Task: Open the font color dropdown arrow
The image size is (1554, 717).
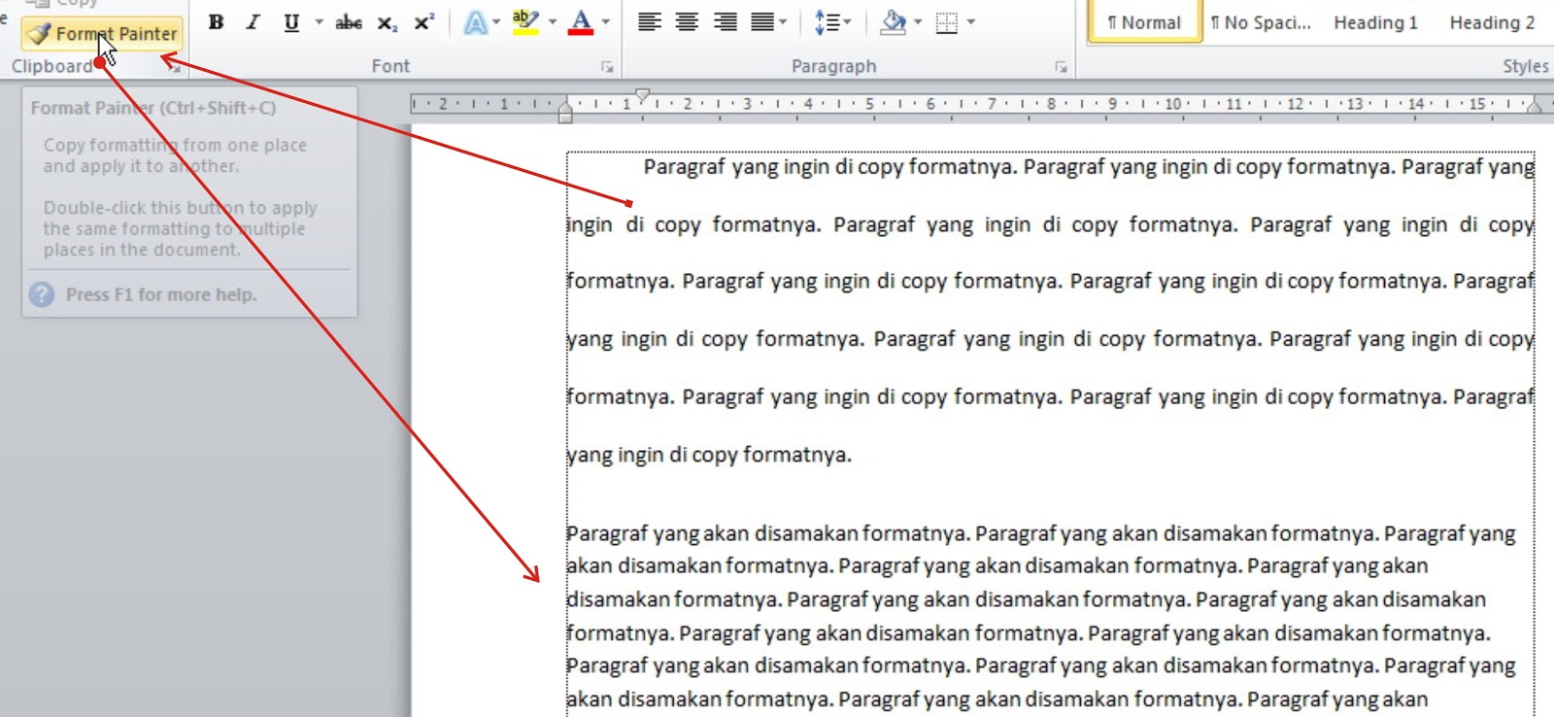Action: (x=605, y=22)
